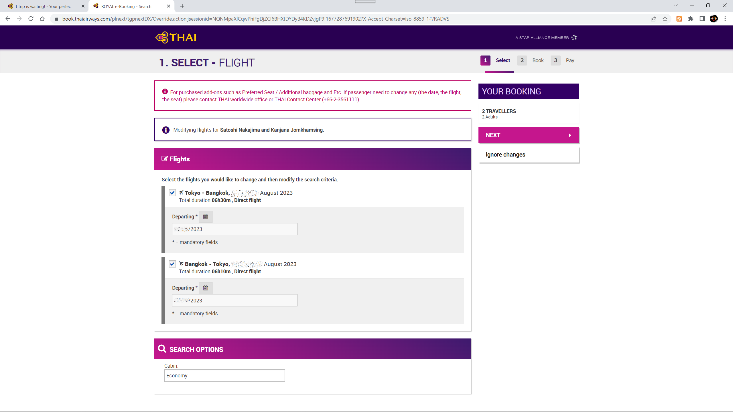Click the 'Bangkok - Tokyo' flight title
This screenshot has width=733, height=412.
pyautogui.click(x=207, y=264)
